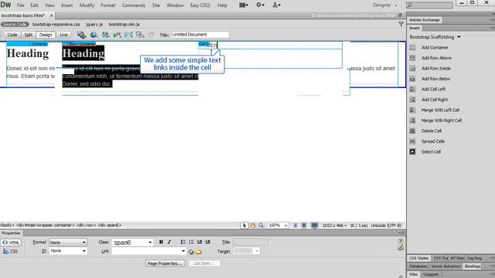Image resolution: width=495 pixels, height=278 pixels.
Task: Select the arrow Select tool in status bar
Action: tap(244, 225)
